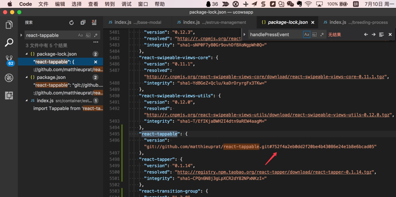This screenshot has width=396, height=197.
Task: Refresh the search results
Action: coord(71,23)
